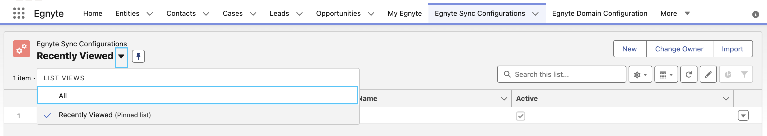767x136 pixels.
Task: Expand the Active column header menu
Action: click(x=726, y=99)
